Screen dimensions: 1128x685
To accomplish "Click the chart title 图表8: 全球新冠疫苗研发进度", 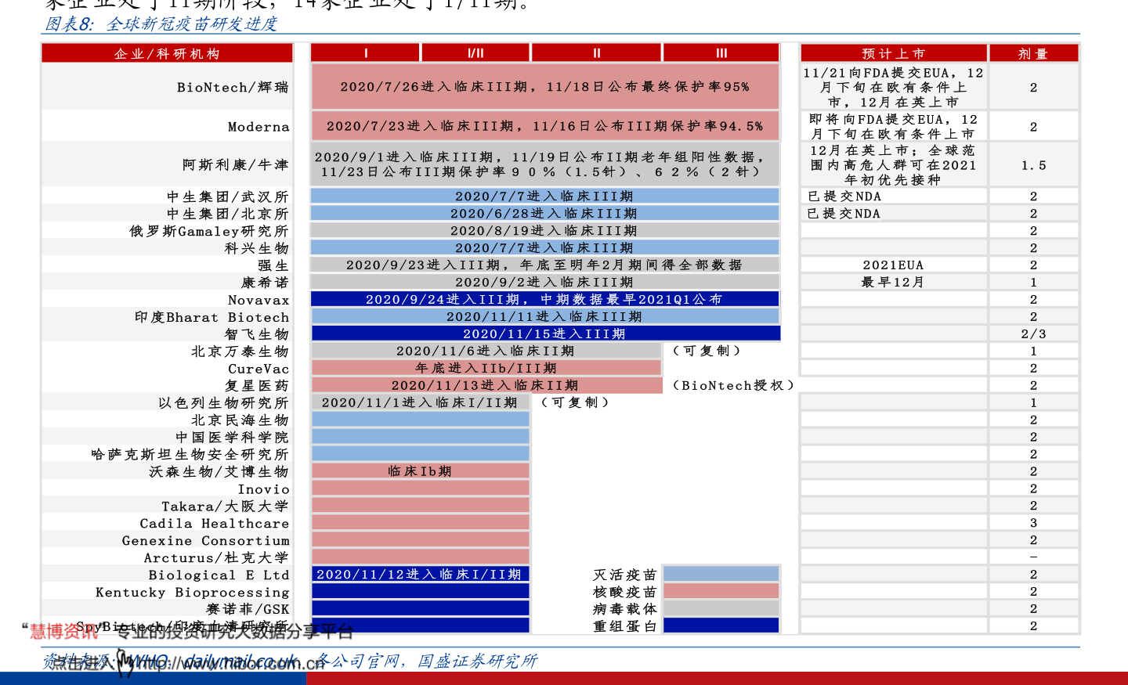I will pos(161,24).
